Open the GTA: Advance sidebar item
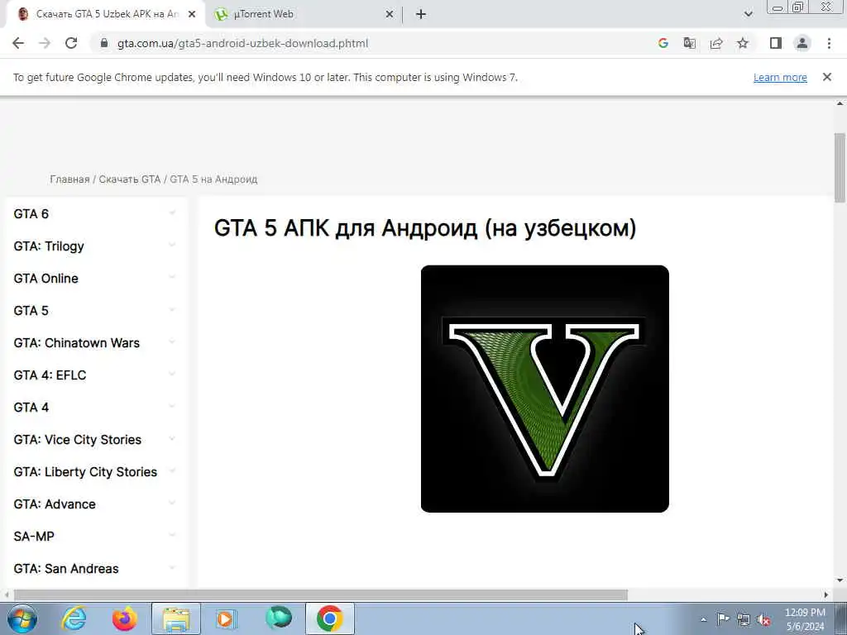The height and width of the screenshot is (635, 847). coord(55,504)
